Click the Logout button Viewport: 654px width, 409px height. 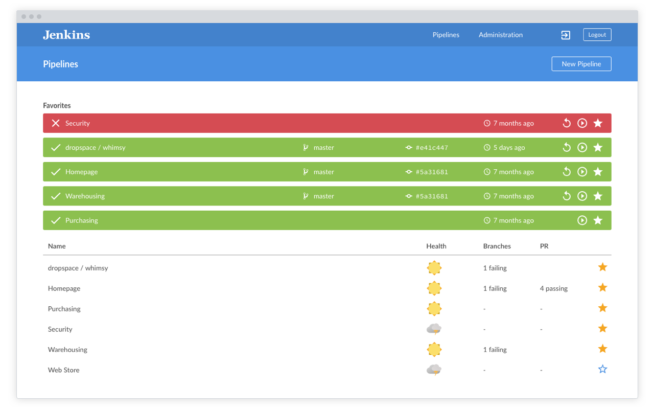597,34
